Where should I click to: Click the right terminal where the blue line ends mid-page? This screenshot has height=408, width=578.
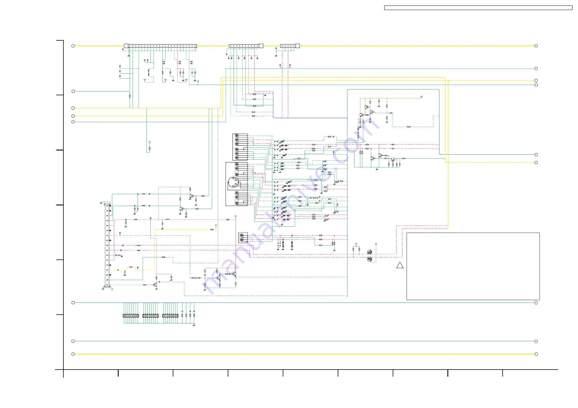click(x=536, y=155)
